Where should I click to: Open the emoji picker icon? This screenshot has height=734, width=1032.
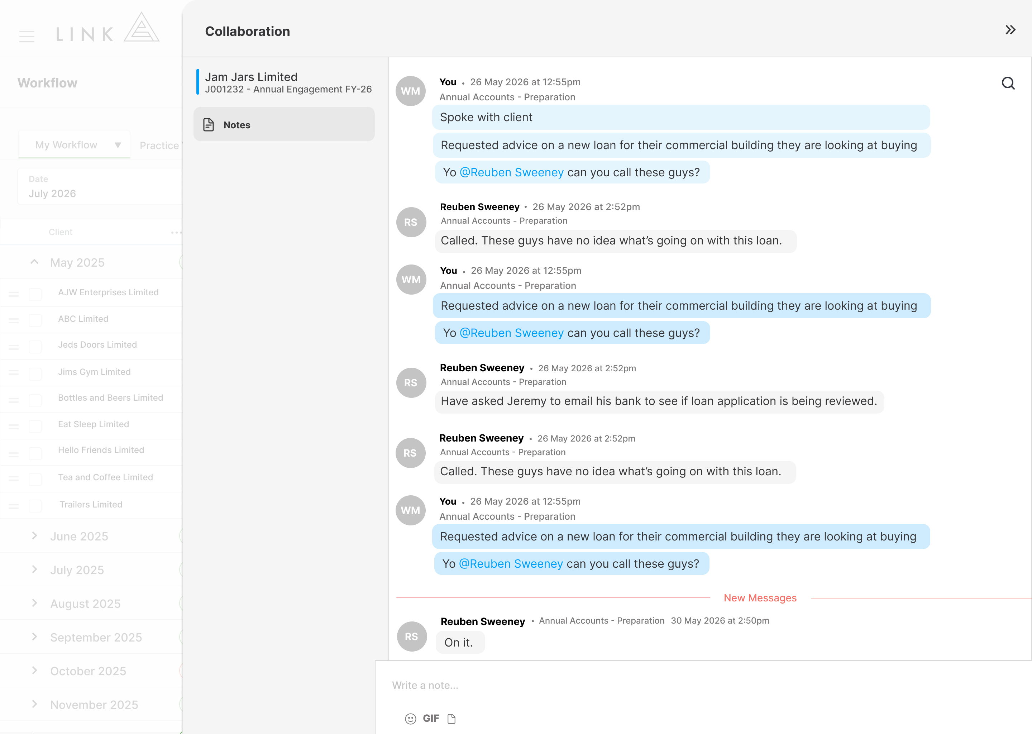(410, 719)
